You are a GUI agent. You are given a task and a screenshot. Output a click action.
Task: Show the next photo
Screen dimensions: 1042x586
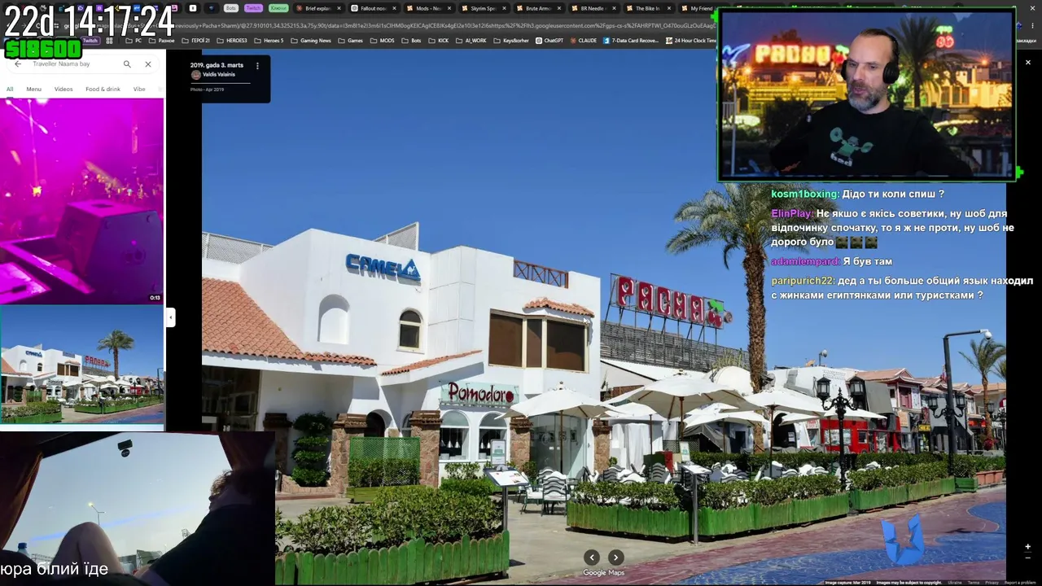[616, 558]
